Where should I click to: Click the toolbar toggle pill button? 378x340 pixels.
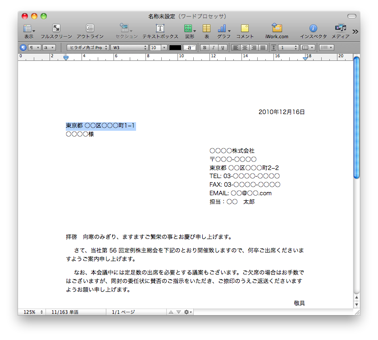[x=352, y=16]
